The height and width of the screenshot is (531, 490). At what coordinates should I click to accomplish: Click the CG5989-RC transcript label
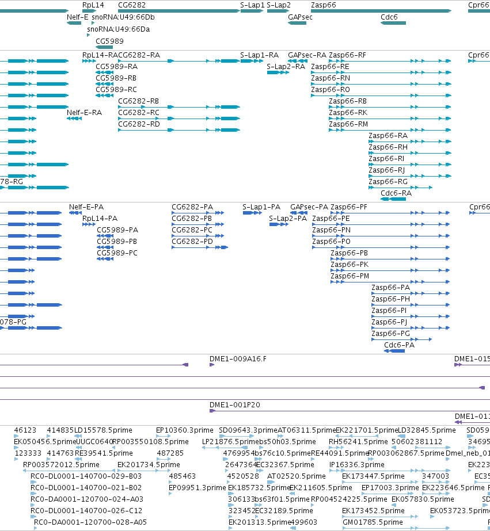116,90
